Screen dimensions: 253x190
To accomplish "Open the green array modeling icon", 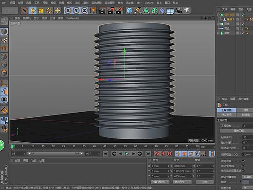I will [x=154, y=11].
